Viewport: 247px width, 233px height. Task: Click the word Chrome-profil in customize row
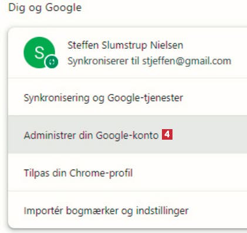click(x=101, y=173)
